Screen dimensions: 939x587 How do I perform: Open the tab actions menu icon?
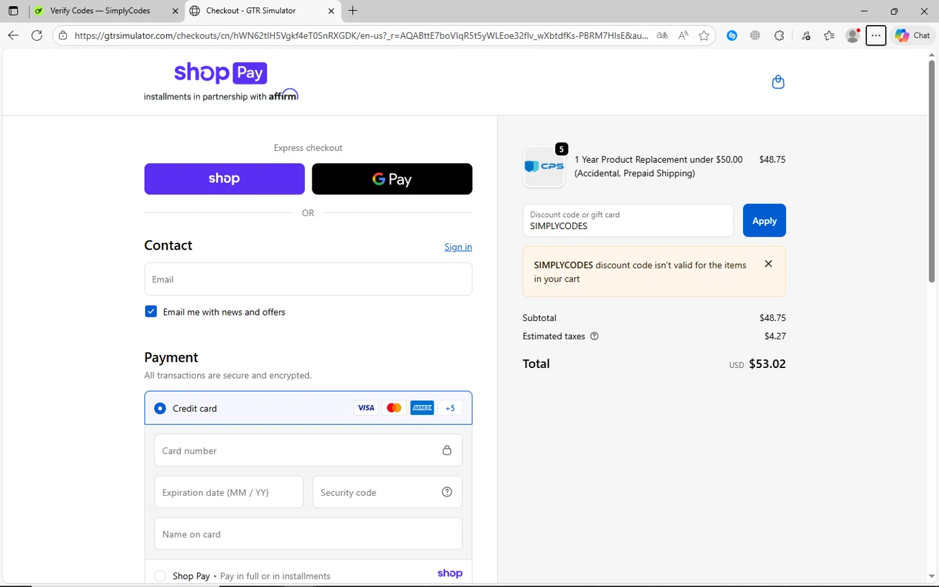point(13,11)
